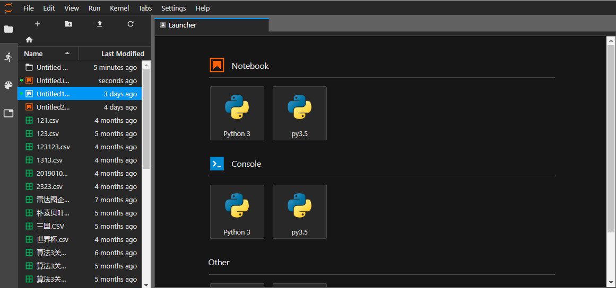Click the 'Other' section heading

pyautogui.click(x=219, y=262)
